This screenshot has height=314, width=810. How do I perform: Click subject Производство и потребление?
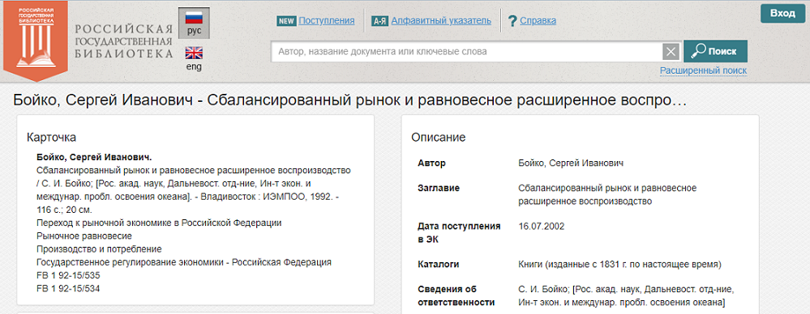click(x=99, y=249)
